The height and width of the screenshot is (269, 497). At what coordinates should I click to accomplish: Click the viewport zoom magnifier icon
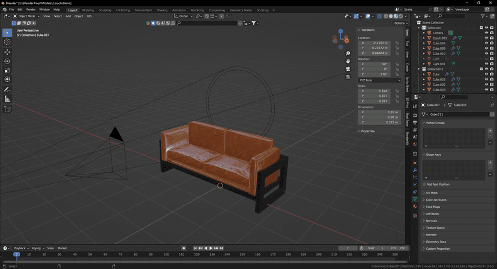[348, 54]
